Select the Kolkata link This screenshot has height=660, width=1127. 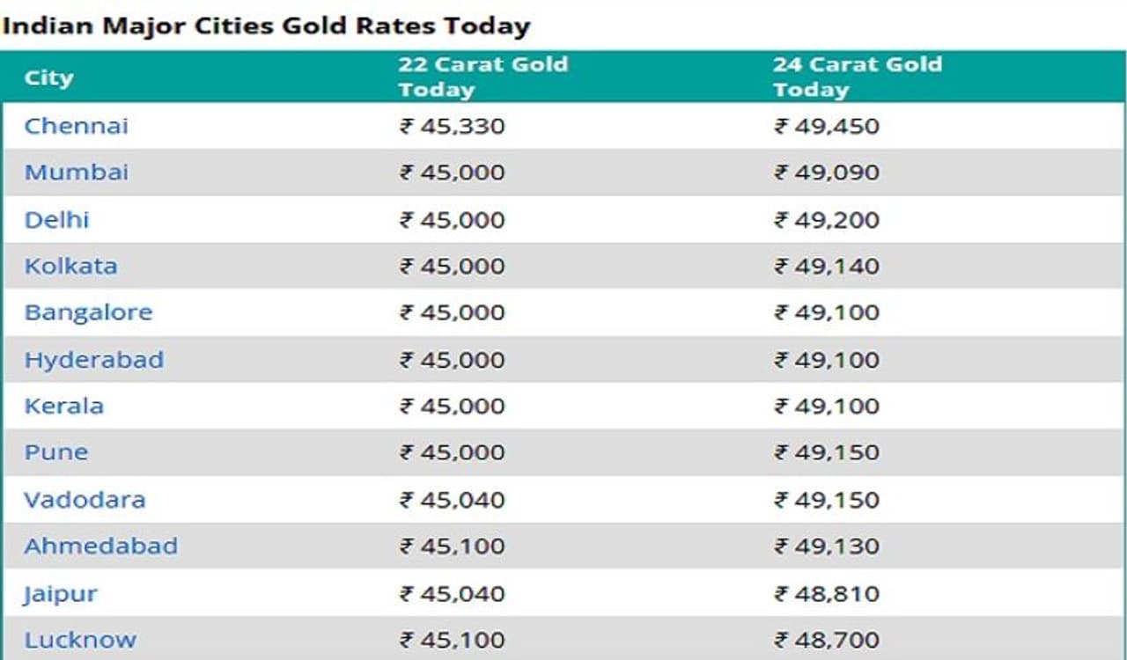(x=70, y=266)
